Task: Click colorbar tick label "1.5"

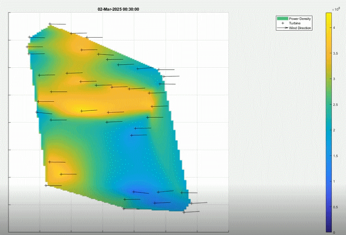Action: coord(335,156)
